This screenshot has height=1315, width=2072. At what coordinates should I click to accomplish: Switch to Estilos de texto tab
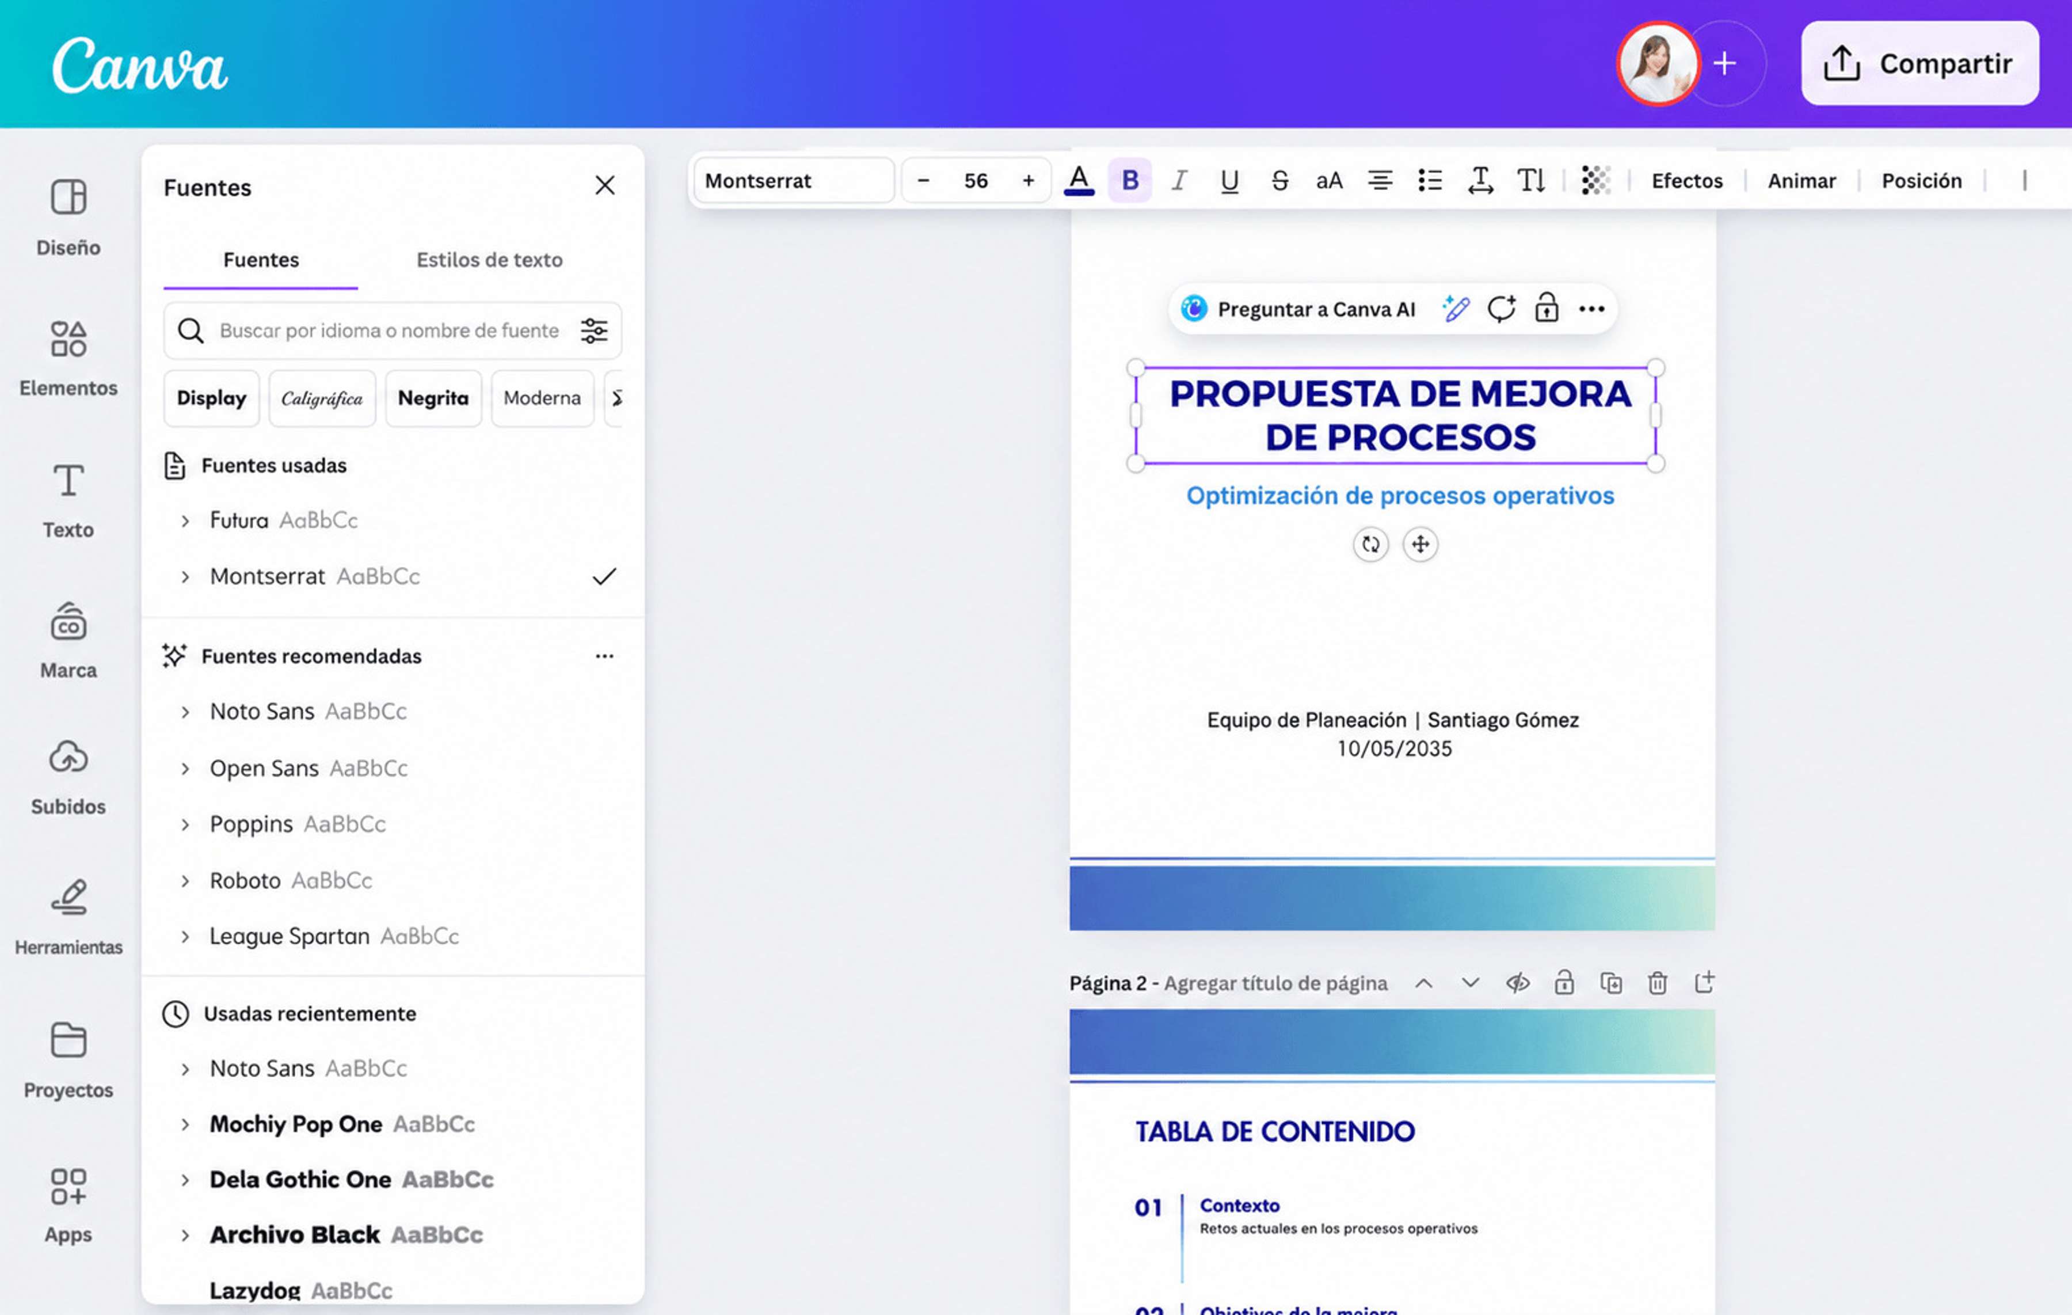pos(490,260)
